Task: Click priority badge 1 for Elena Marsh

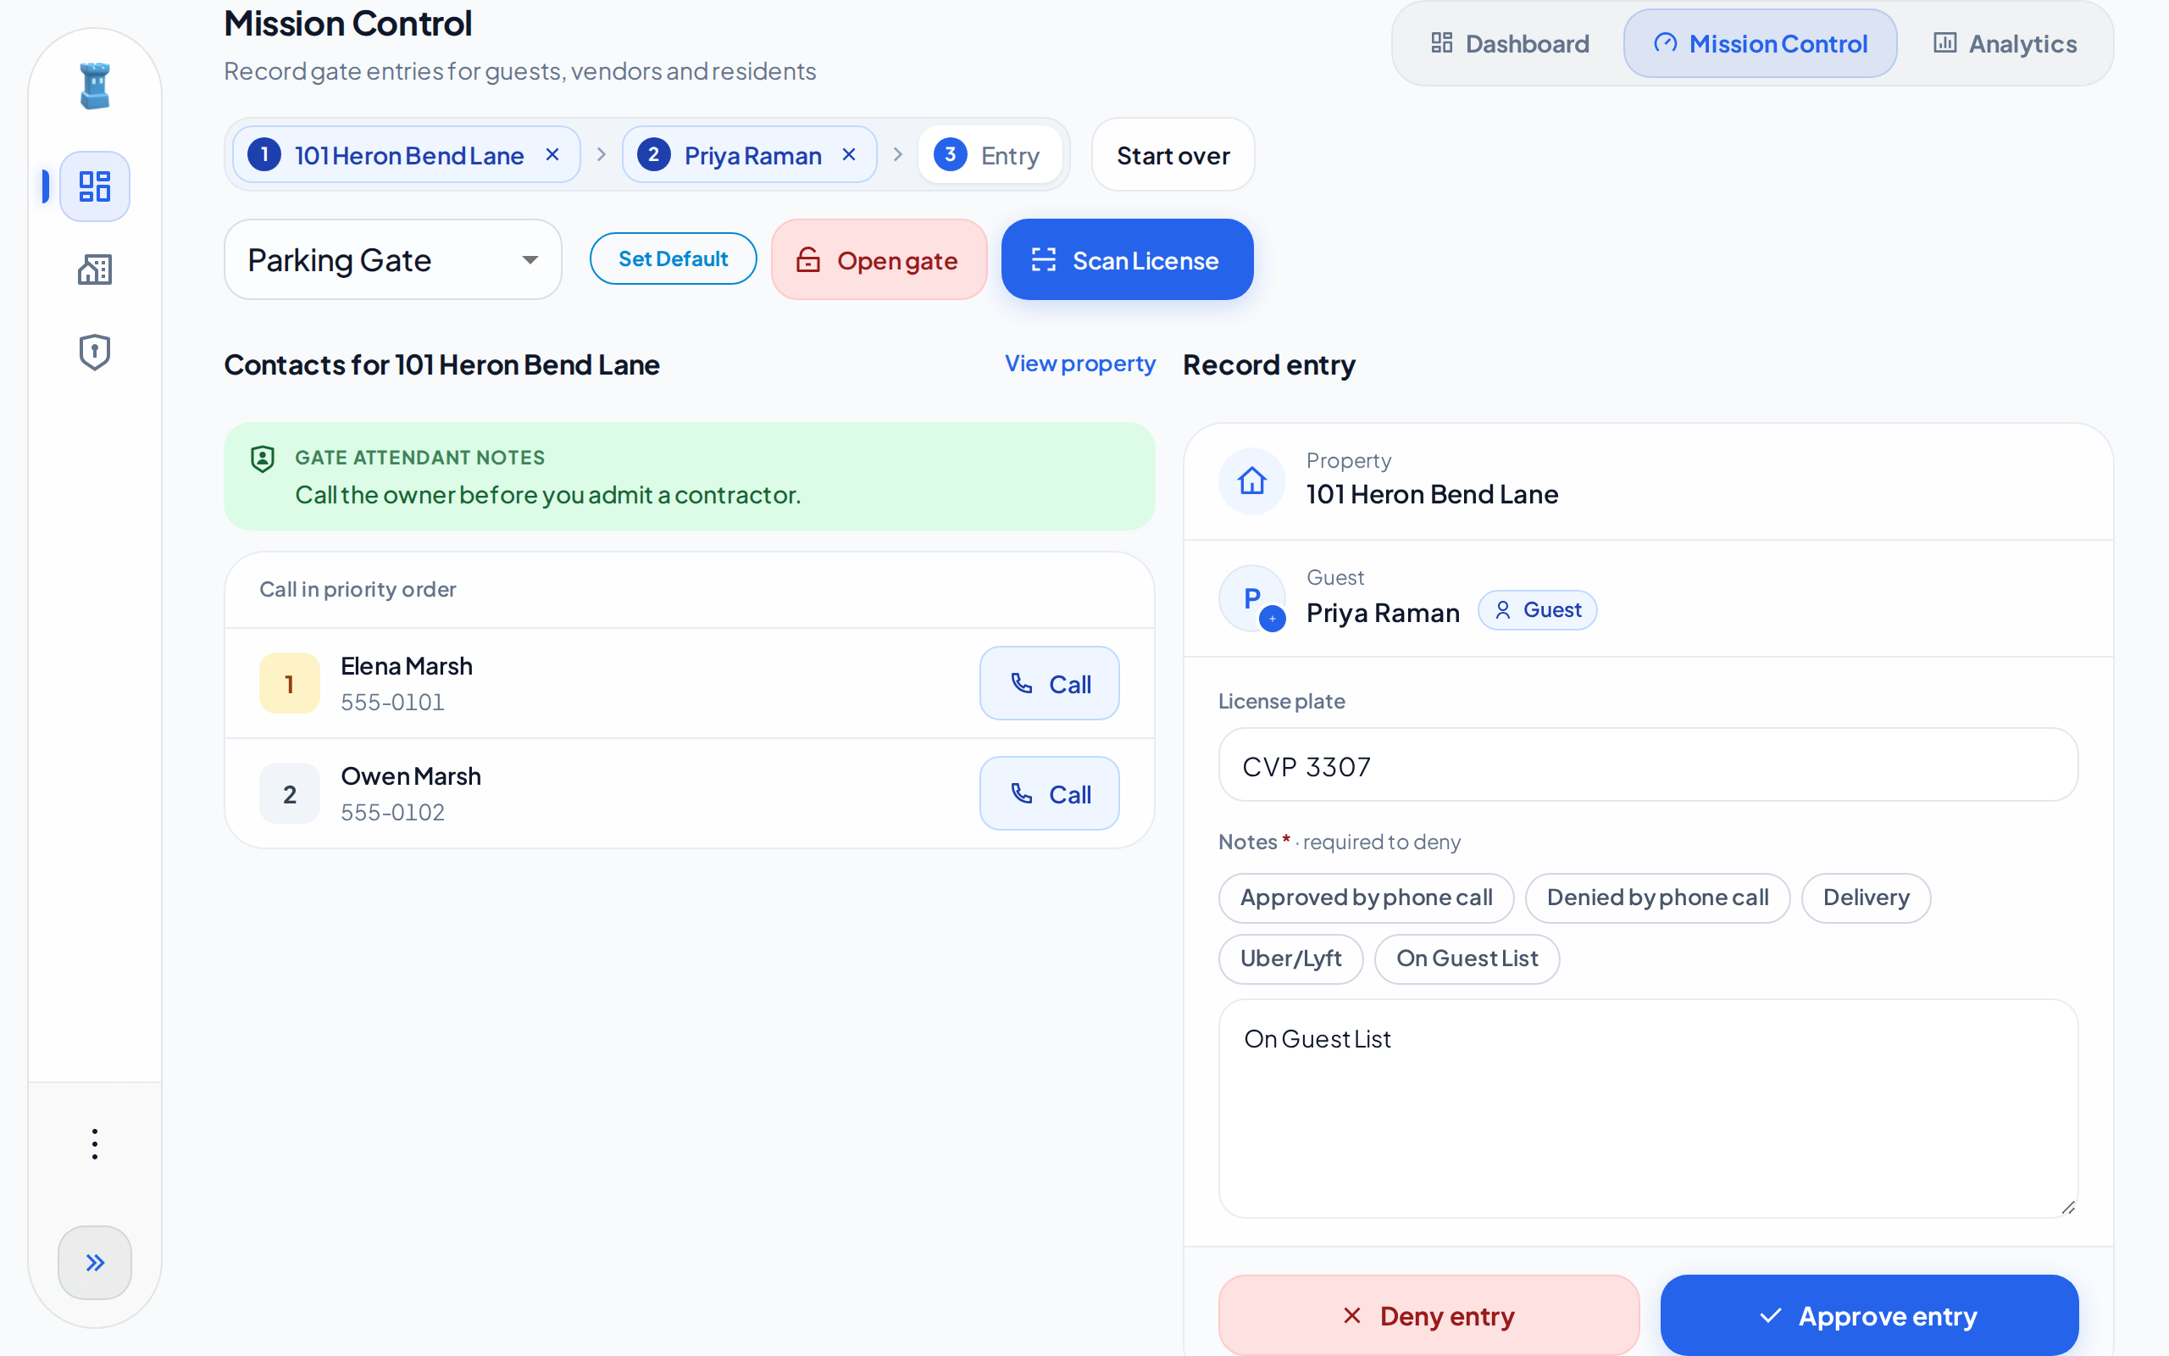Action: [290, 683]
